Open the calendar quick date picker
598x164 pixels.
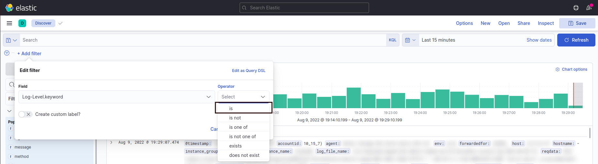[410, 40]
